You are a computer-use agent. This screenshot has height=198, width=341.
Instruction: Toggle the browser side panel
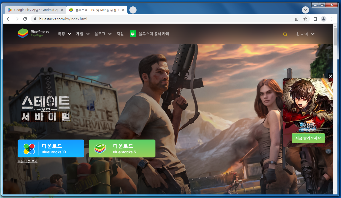pos(315,19)
